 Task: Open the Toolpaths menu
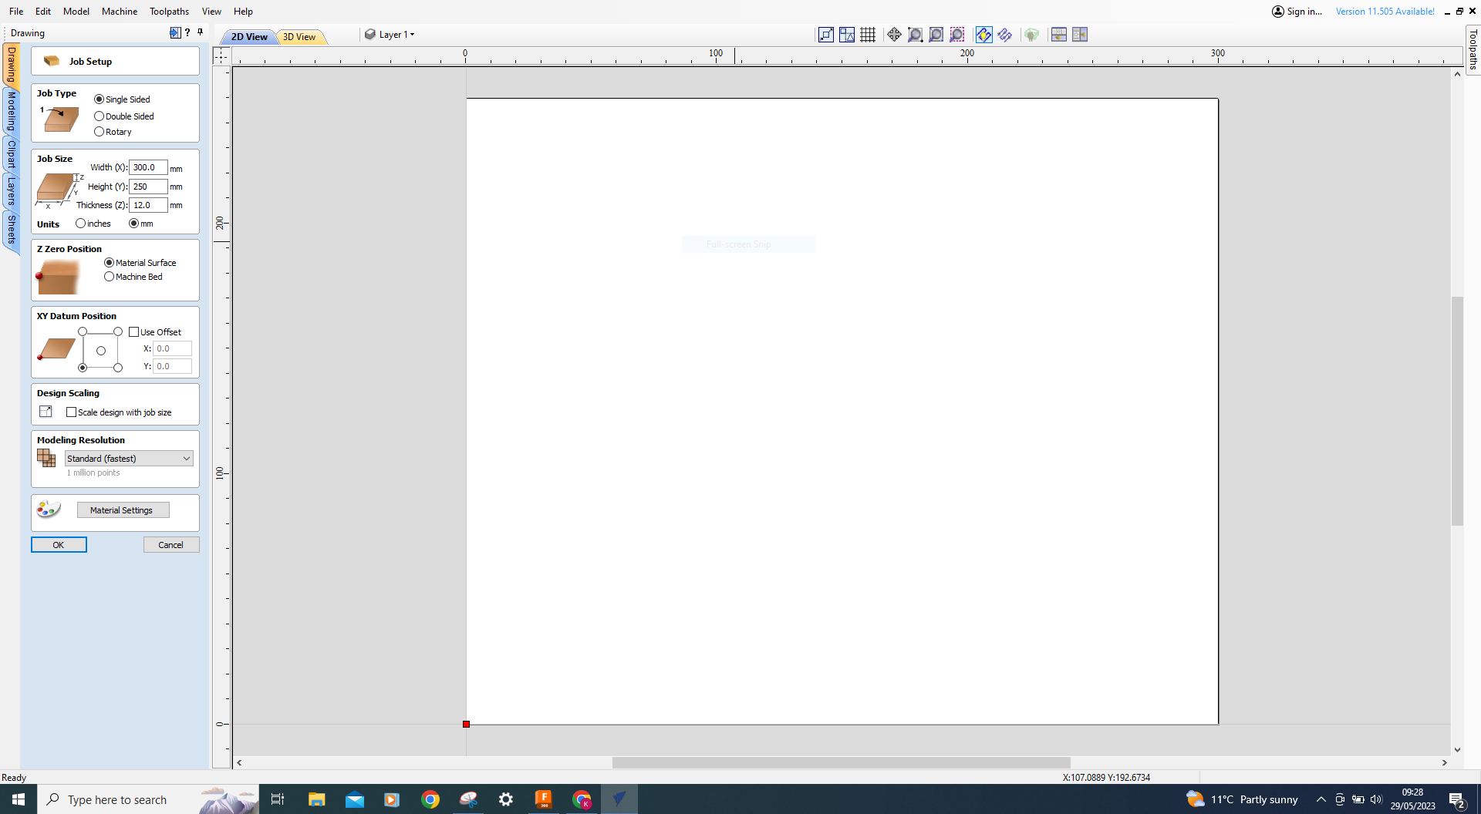pos(170,12)
